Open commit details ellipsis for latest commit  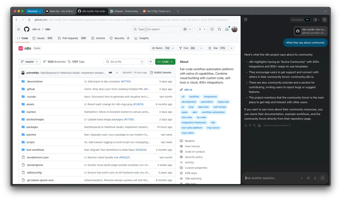click(x=110, y=72)
